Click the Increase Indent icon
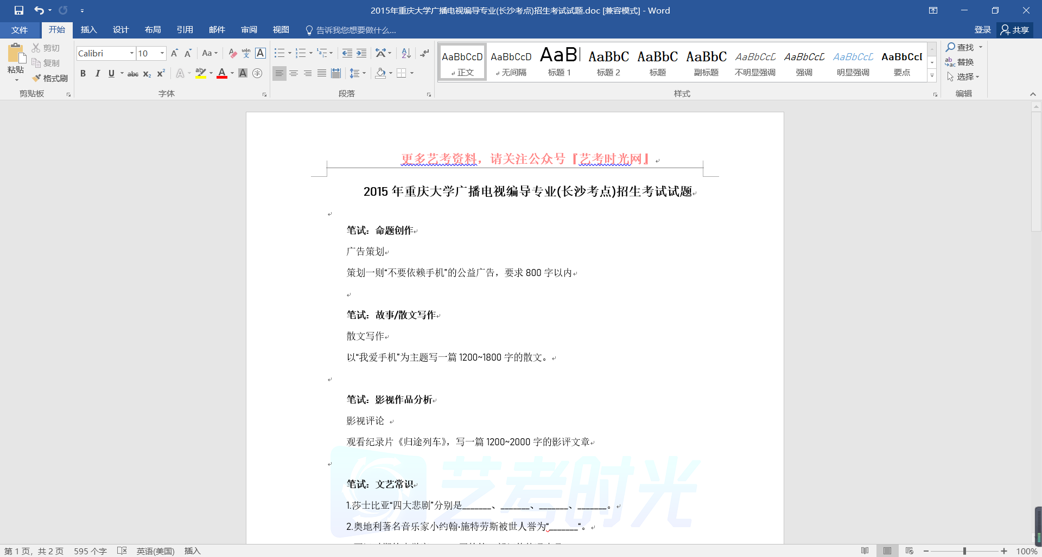The width and height of the screenshot is (1042, 557). point(361,53)
